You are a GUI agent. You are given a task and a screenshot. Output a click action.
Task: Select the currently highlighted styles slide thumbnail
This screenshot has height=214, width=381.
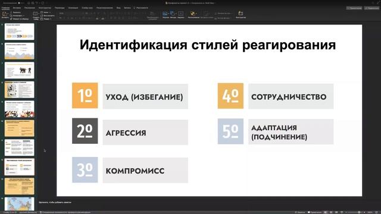20,166
